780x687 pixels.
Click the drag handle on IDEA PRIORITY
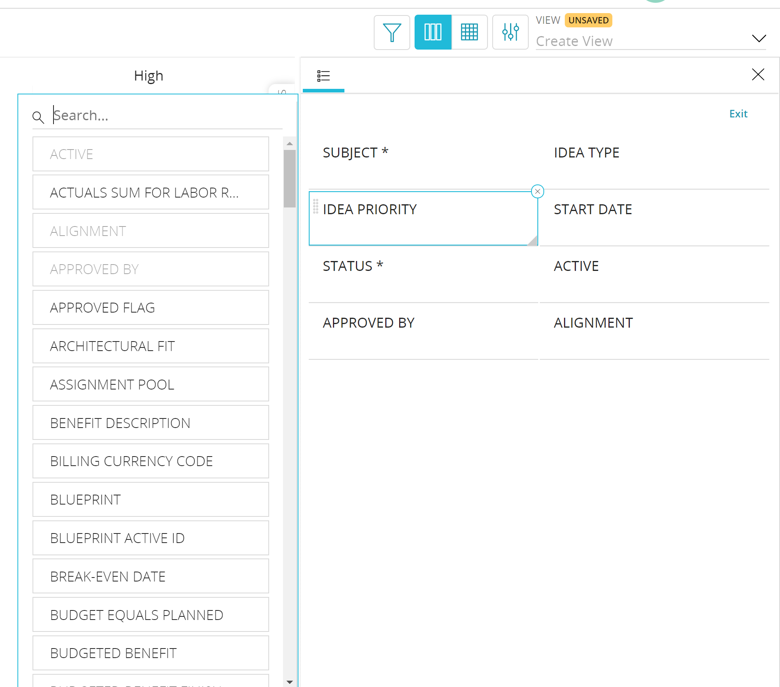[316, 207]
